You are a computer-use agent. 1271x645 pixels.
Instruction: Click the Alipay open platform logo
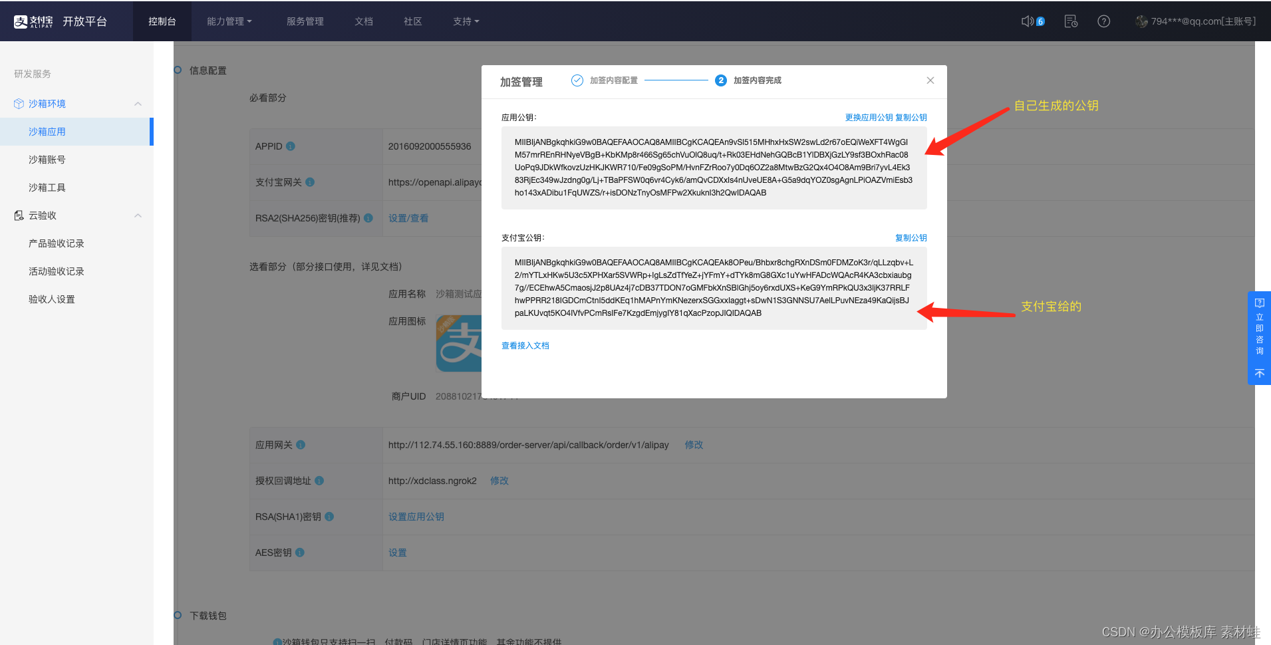(61, 21)
